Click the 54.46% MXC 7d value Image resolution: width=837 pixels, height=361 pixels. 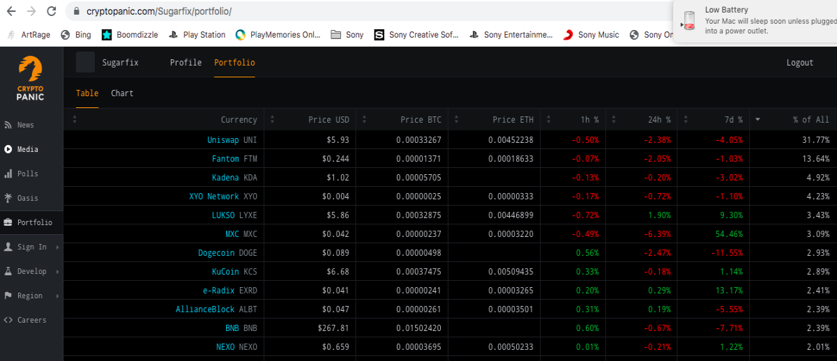pyautogui.click(x=729, y=234)
